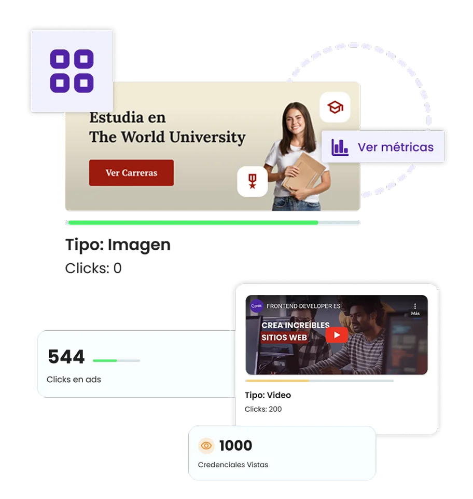Click the Clicks: 200 text
The width and height of the screenshot is (473, 499).
pyautogui.click(x=263, y=409)
